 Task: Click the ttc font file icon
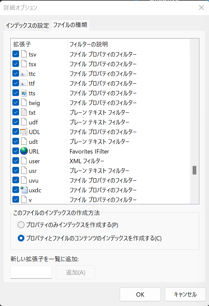[x=24, y=74]
